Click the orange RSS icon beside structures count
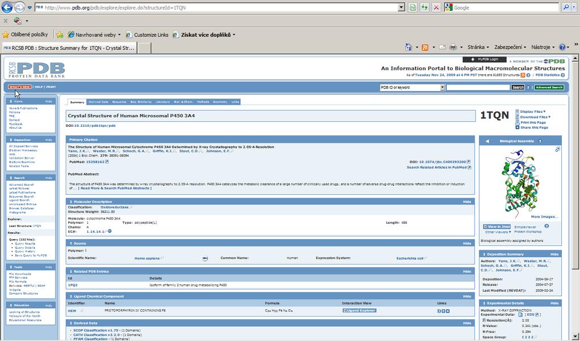Viewport: 580px width, 341px height. tap(523, 75)
